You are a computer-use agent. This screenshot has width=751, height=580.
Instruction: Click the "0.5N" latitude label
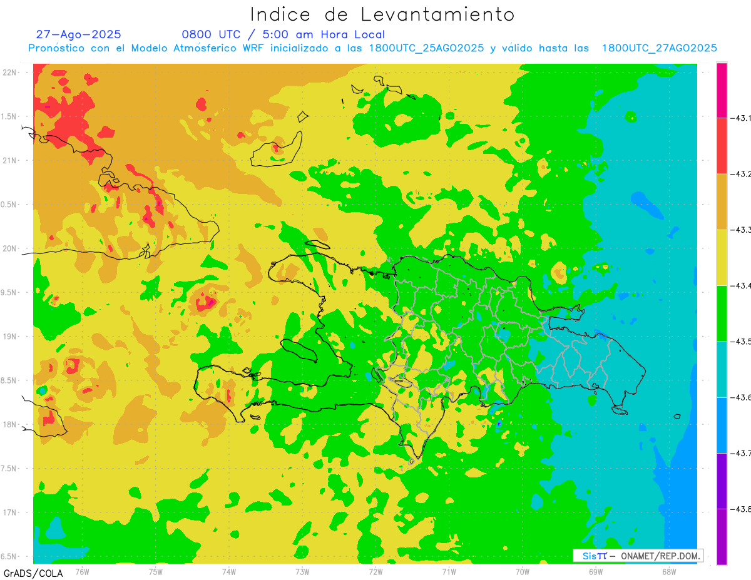point(9,205)
